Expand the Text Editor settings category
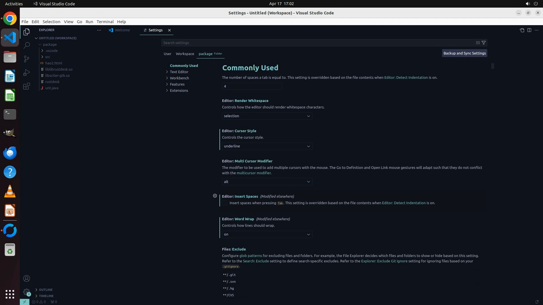The height and width of the screenshot is (305, 543). coord(179,72)
